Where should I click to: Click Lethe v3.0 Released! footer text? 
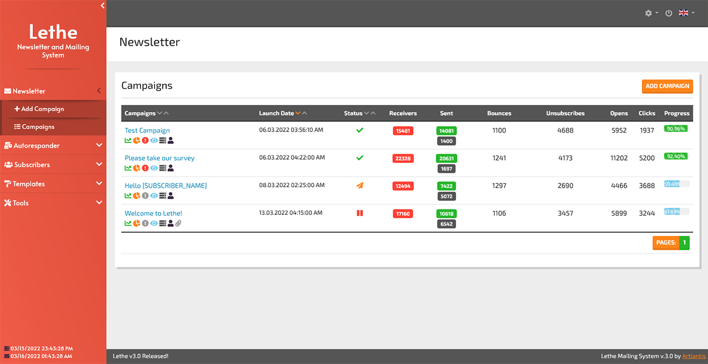[x=140, y=356]
